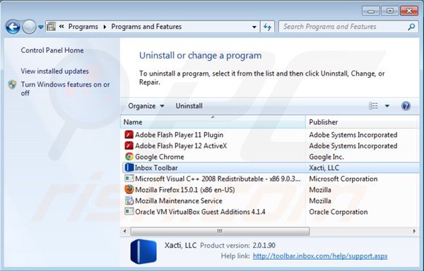Screen dimensions: 424x271
Task: Select Oracle VM VirtualBox Guest Additions 4.1.4
Action: (x=200, y=212)
